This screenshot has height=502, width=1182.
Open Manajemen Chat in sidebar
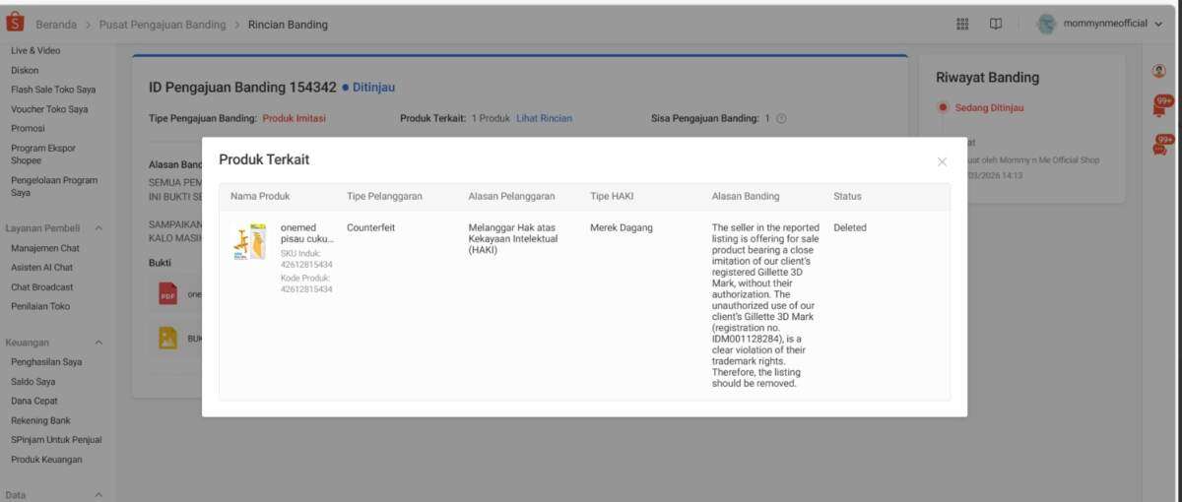pyautogui.click(x=45, y=248)
